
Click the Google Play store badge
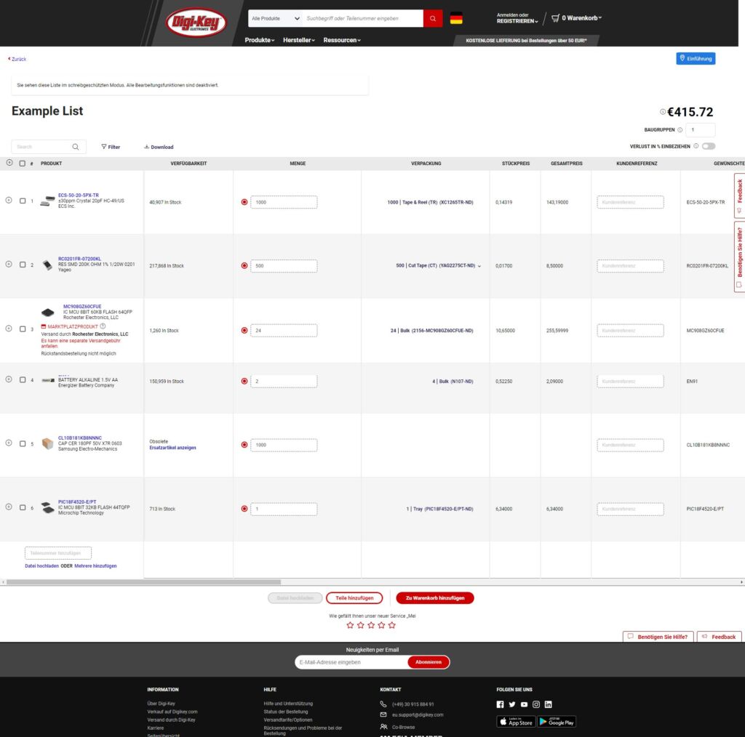click(x=557, y=722)
